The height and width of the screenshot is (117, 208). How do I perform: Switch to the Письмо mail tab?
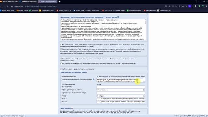9,1
